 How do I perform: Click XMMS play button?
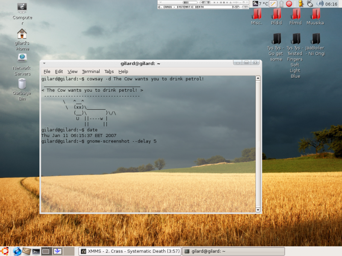(x=218, y=3)
